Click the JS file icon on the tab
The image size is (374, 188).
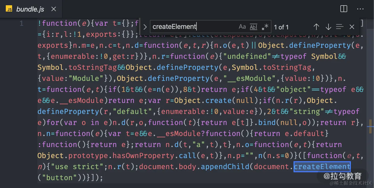(9, 9)
